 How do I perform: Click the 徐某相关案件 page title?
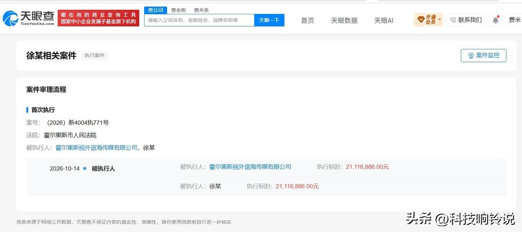[51, 56]
